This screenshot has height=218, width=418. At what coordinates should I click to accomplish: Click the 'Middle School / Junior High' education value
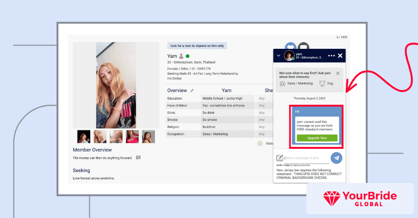[222, 99]
